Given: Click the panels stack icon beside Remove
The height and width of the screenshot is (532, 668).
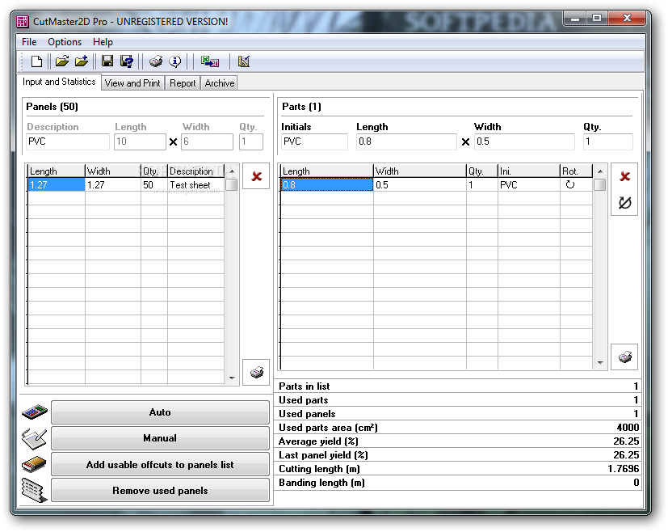Looking at the screenshot, I should point(34,490).
